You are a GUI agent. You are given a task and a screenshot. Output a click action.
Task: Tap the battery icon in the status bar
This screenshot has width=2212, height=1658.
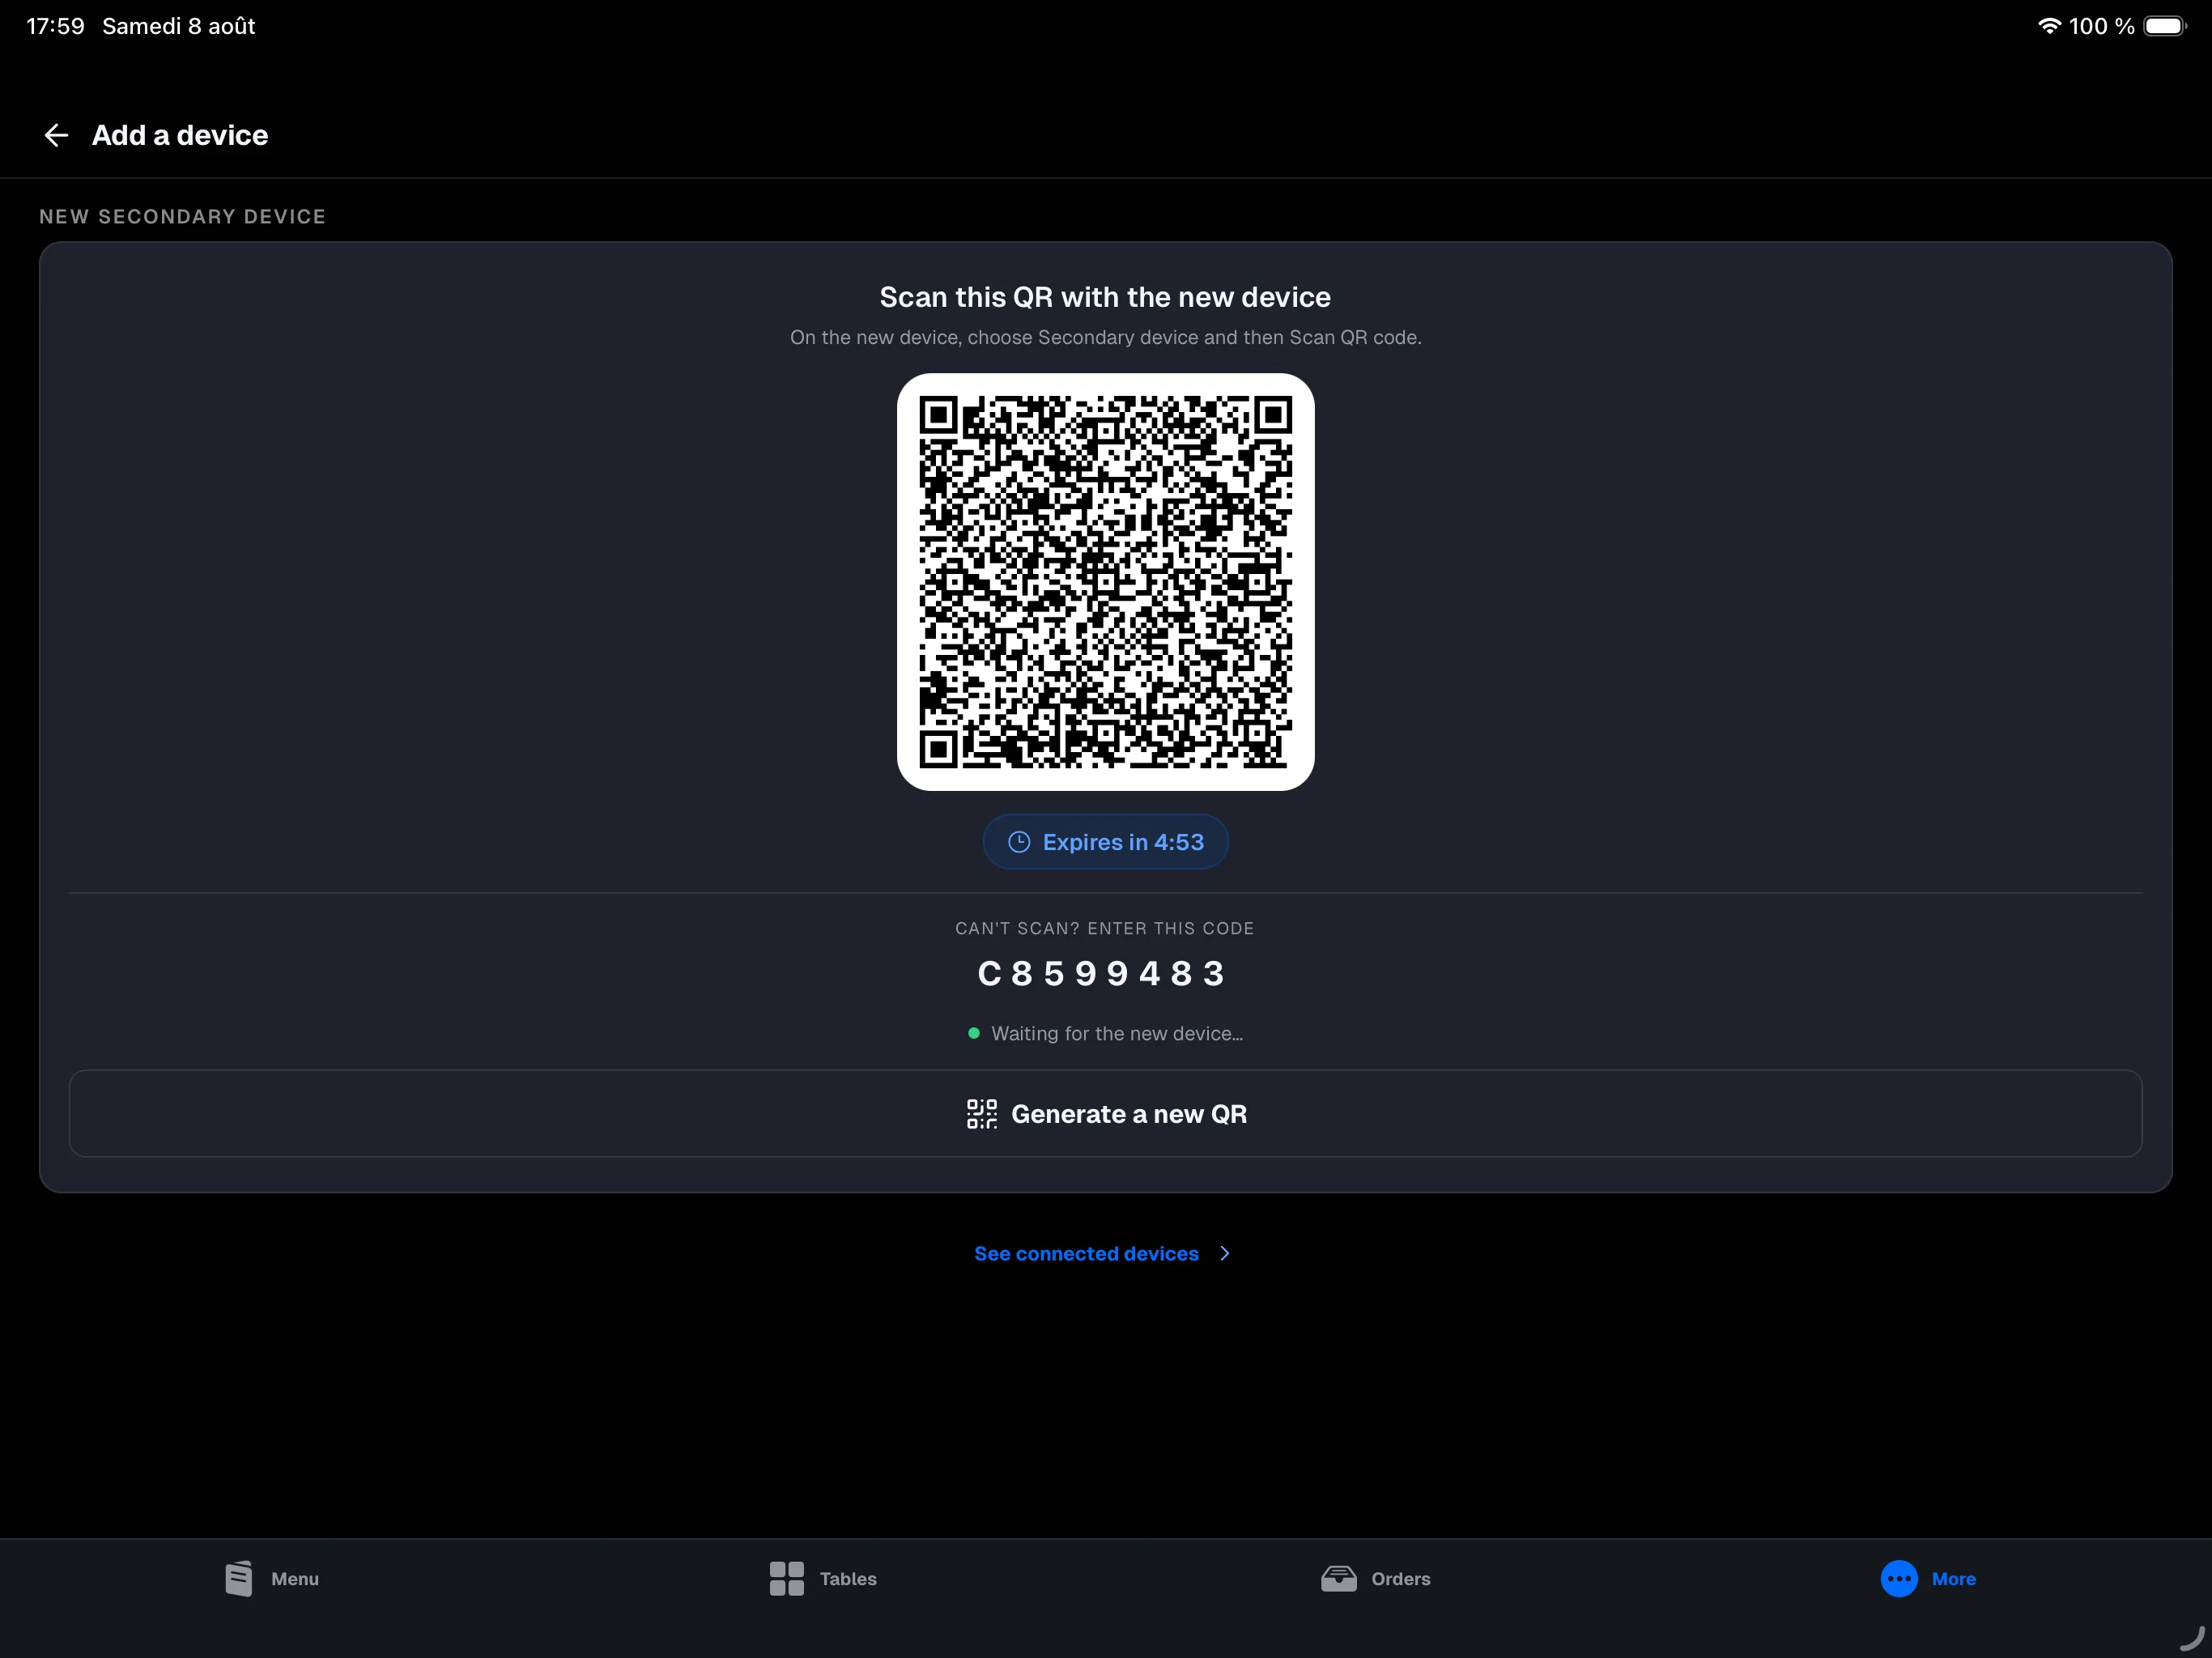[2165, 26]
